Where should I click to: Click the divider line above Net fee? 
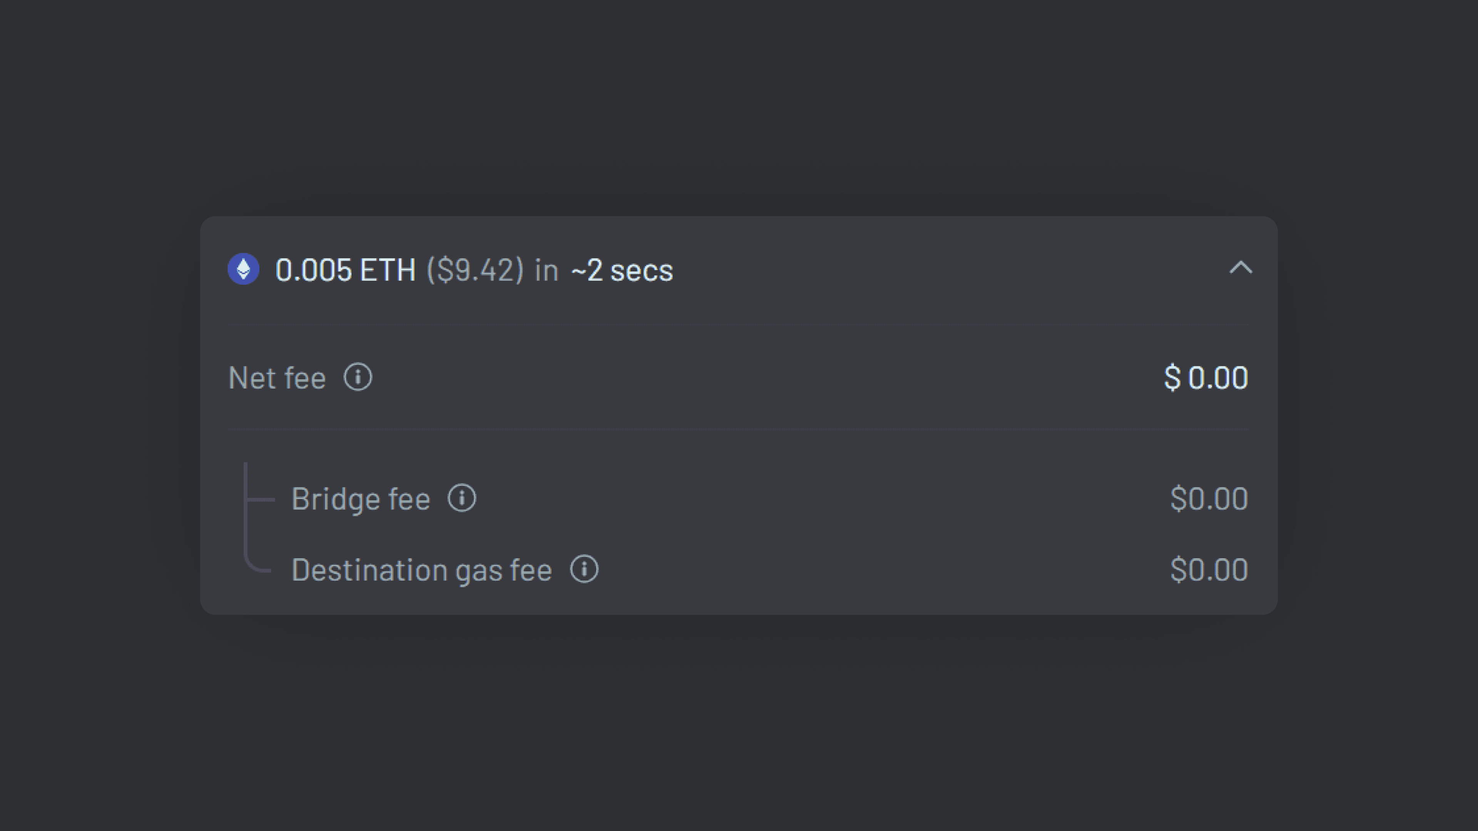tap(738, 325)
